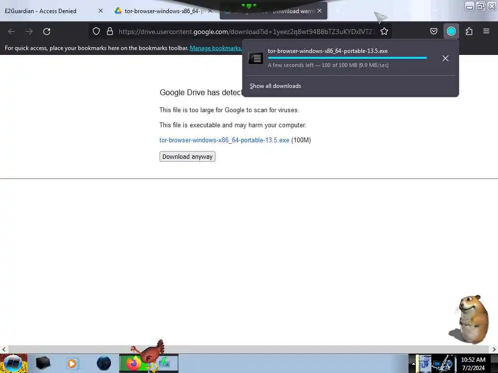Click the Download anyway button
The height and width of the screenshot is (373, 498).
(x=187, y=156)
